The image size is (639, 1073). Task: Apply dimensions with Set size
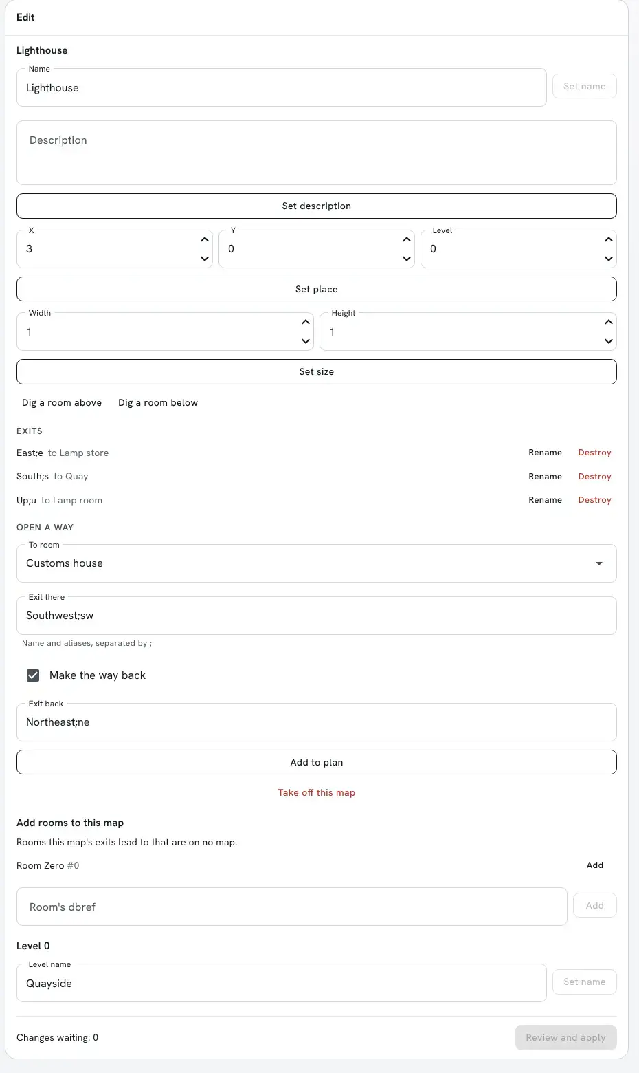[x=317, y=371]
